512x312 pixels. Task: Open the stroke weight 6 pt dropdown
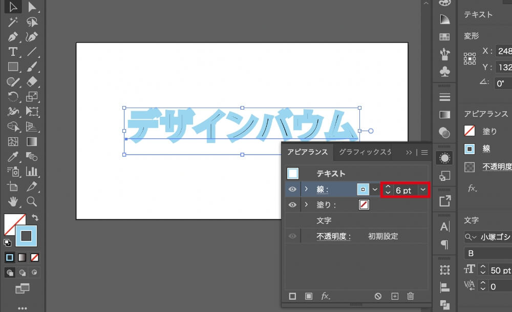(x=423, y=190)
